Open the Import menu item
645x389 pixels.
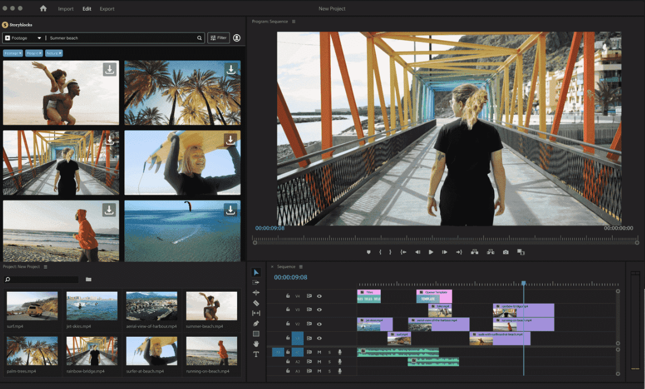pos(66,8)
